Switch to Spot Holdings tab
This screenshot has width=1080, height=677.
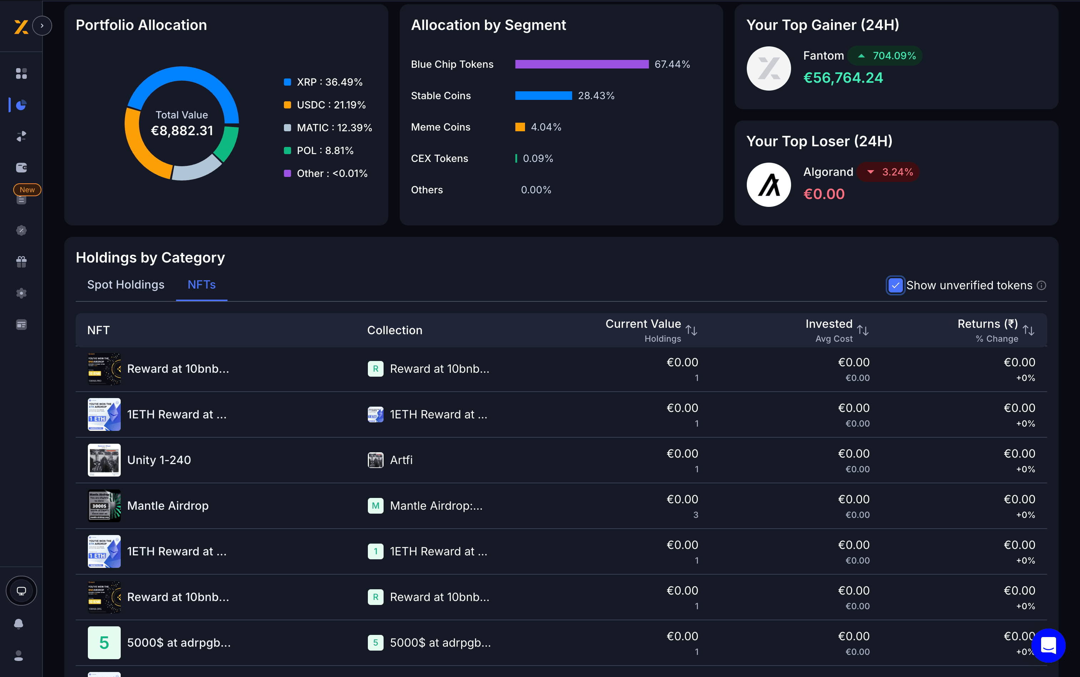point(125,285)
